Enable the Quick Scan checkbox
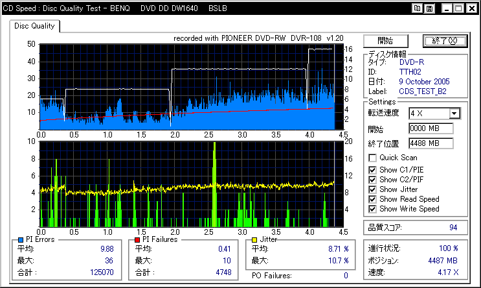This screenshot has width=481, height=288. point(372,158)
